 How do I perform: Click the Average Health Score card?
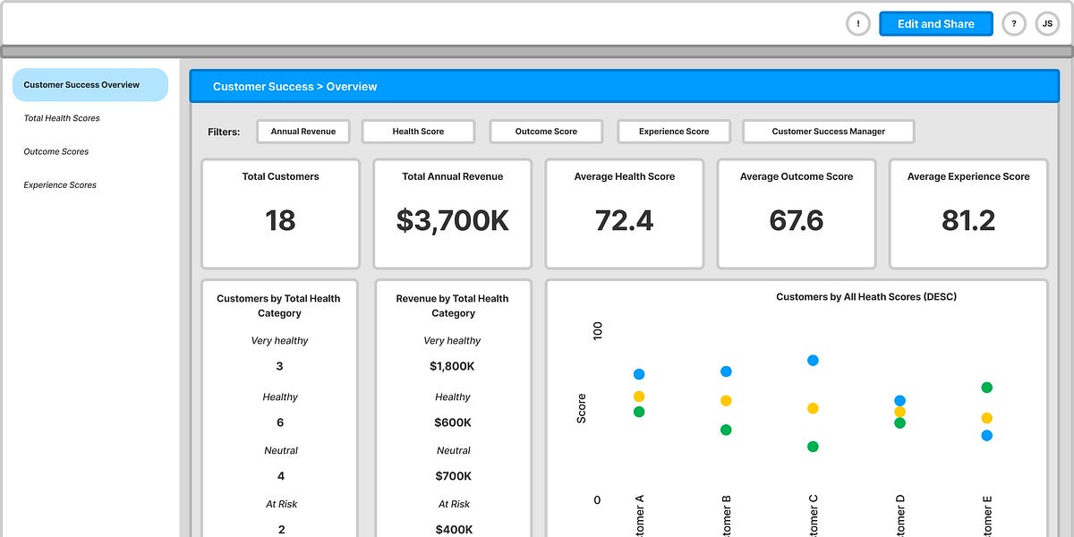(x=624, y=214)
